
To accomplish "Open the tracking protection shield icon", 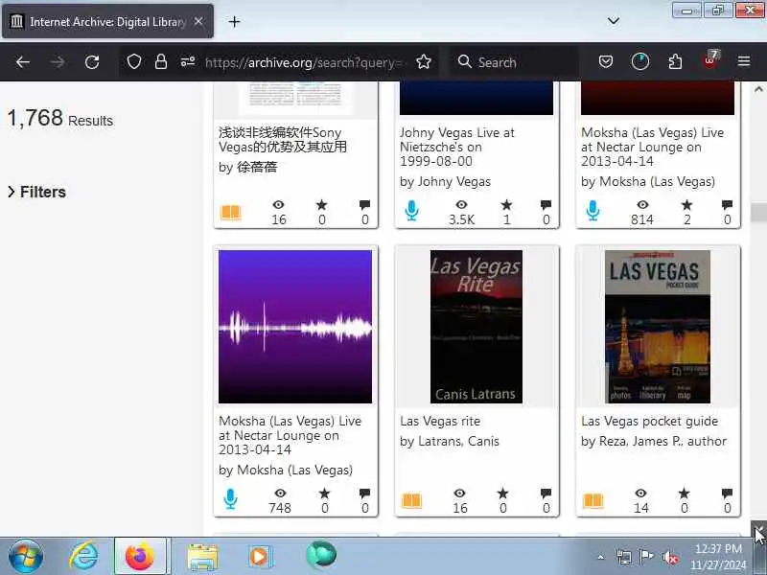I will [x=134, y=62].
